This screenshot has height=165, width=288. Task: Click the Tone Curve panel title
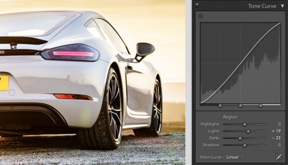262,6
